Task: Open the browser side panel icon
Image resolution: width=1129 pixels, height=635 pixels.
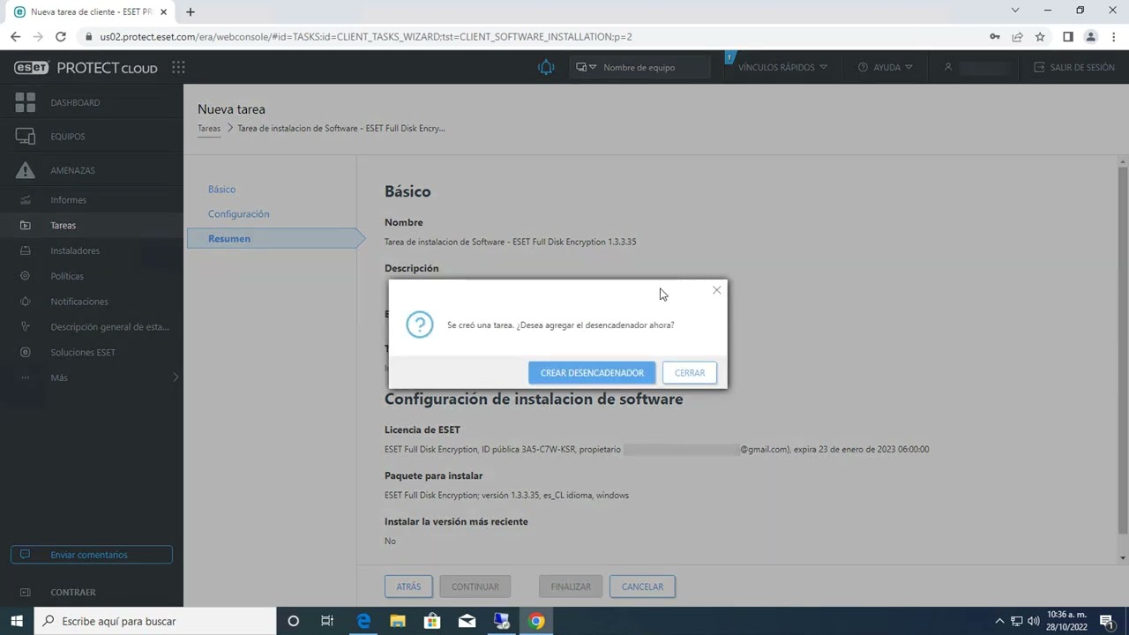Action: (x=1068, y=37)
